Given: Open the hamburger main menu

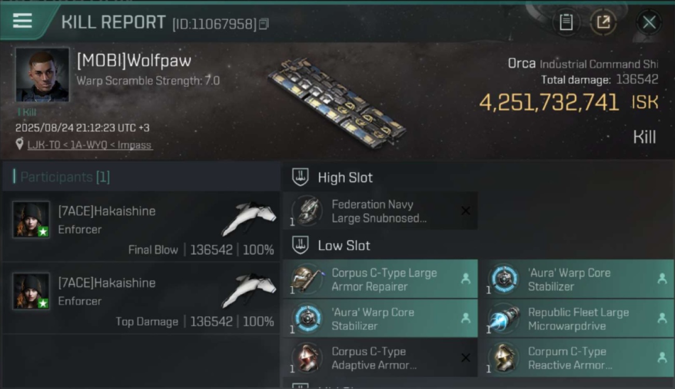Looking at the screenshot, I should [x=22, y=21].
